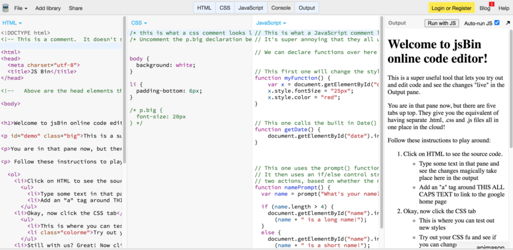
Task: Open the Blog link
Action: (x=485, y=9)
